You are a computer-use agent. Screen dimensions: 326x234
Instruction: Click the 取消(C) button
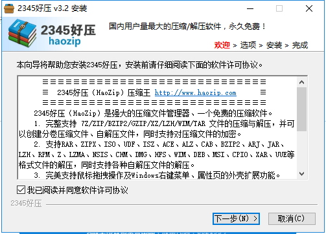[x=292, y=218]
